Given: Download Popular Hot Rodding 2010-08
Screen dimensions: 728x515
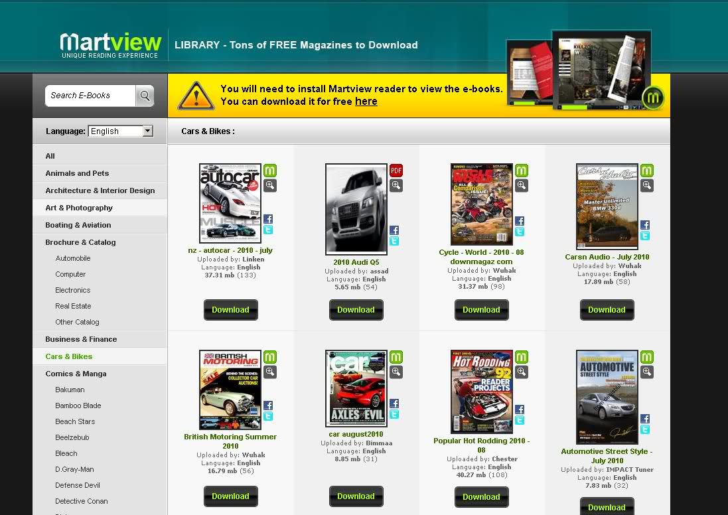Looking at the screenshot, I should [482, 497].
